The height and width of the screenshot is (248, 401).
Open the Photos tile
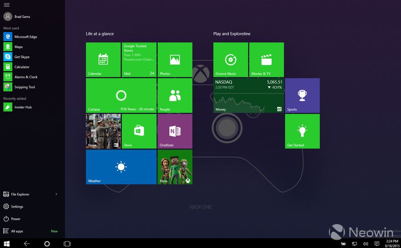(175, 60)
